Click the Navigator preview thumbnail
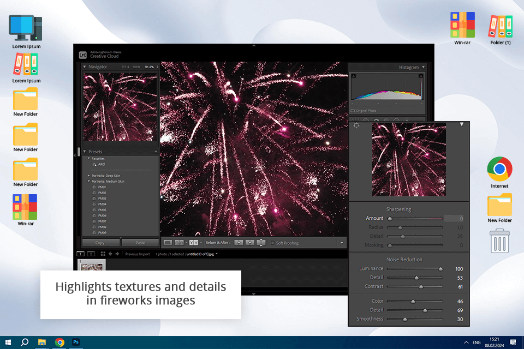 click(x=120, y=107)
